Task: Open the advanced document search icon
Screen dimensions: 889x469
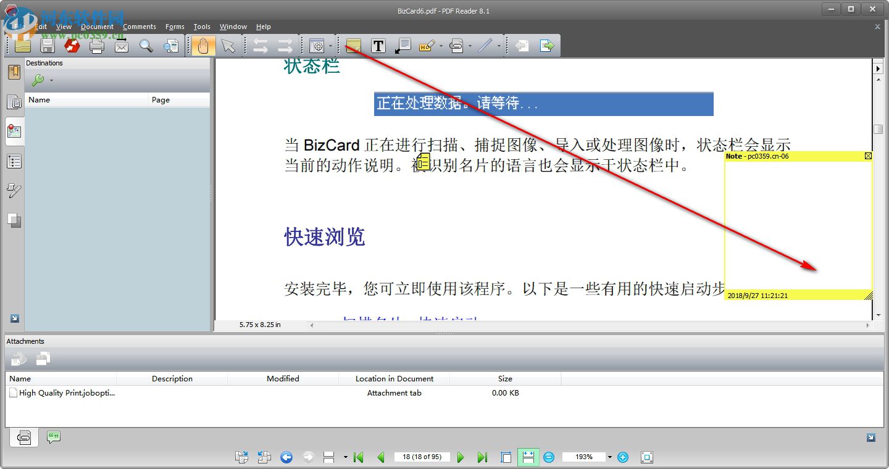Action: pyautogui.click(x=171, y=46)
